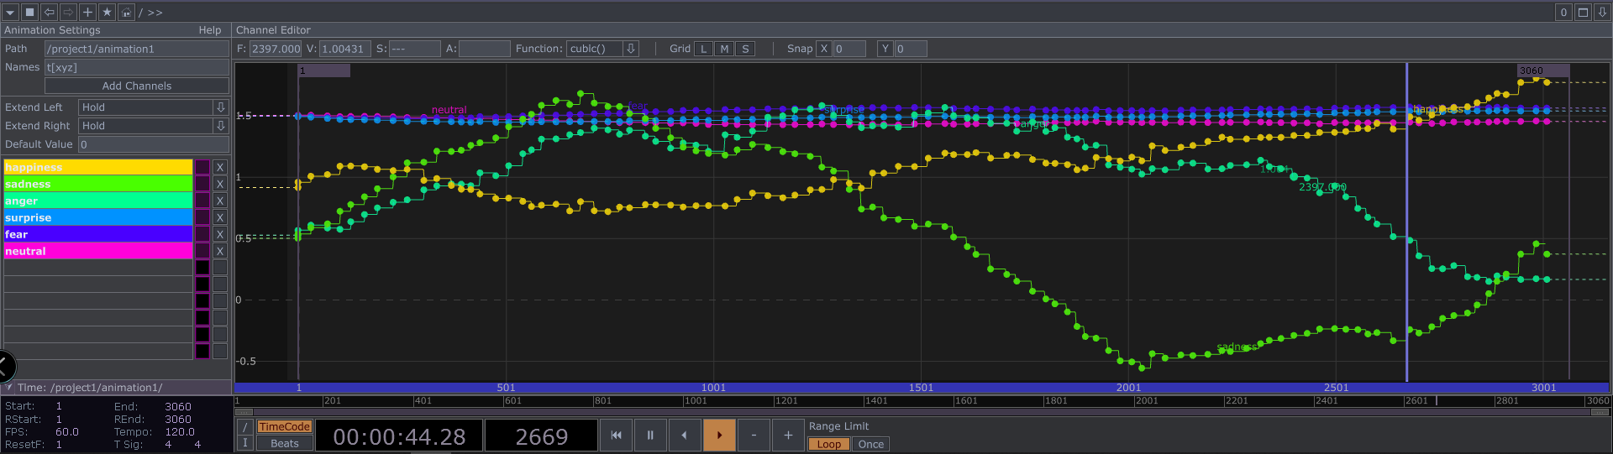Click the square pane layout icon
1613x454 pixels.
click(29, 12)
